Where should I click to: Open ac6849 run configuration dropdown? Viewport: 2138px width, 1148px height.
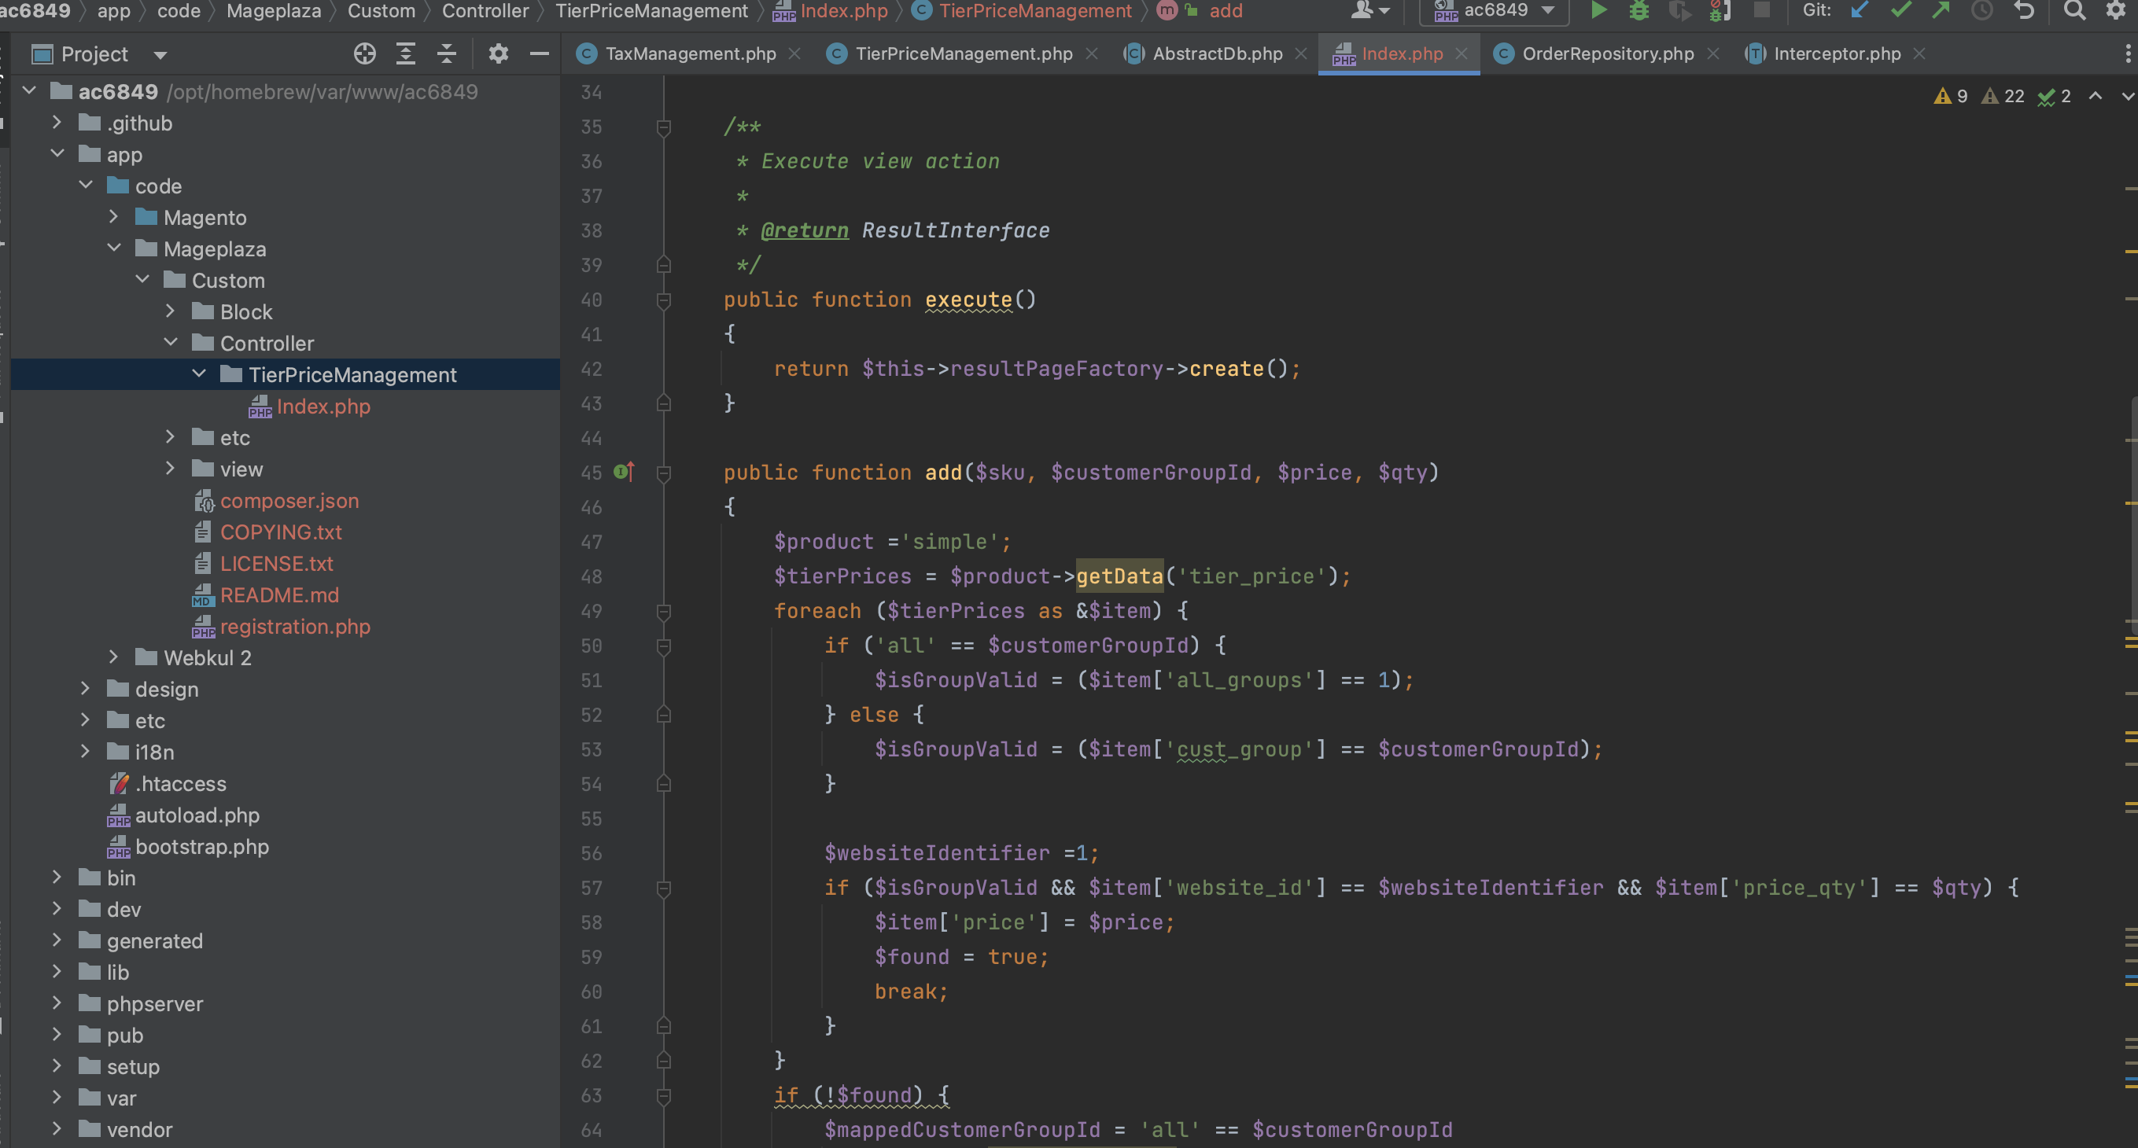click(1494, 11)
